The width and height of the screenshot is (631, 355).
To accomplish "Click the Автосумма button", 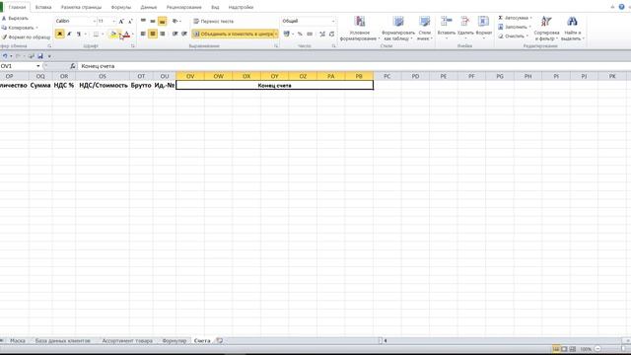I will tap(515, 18).
